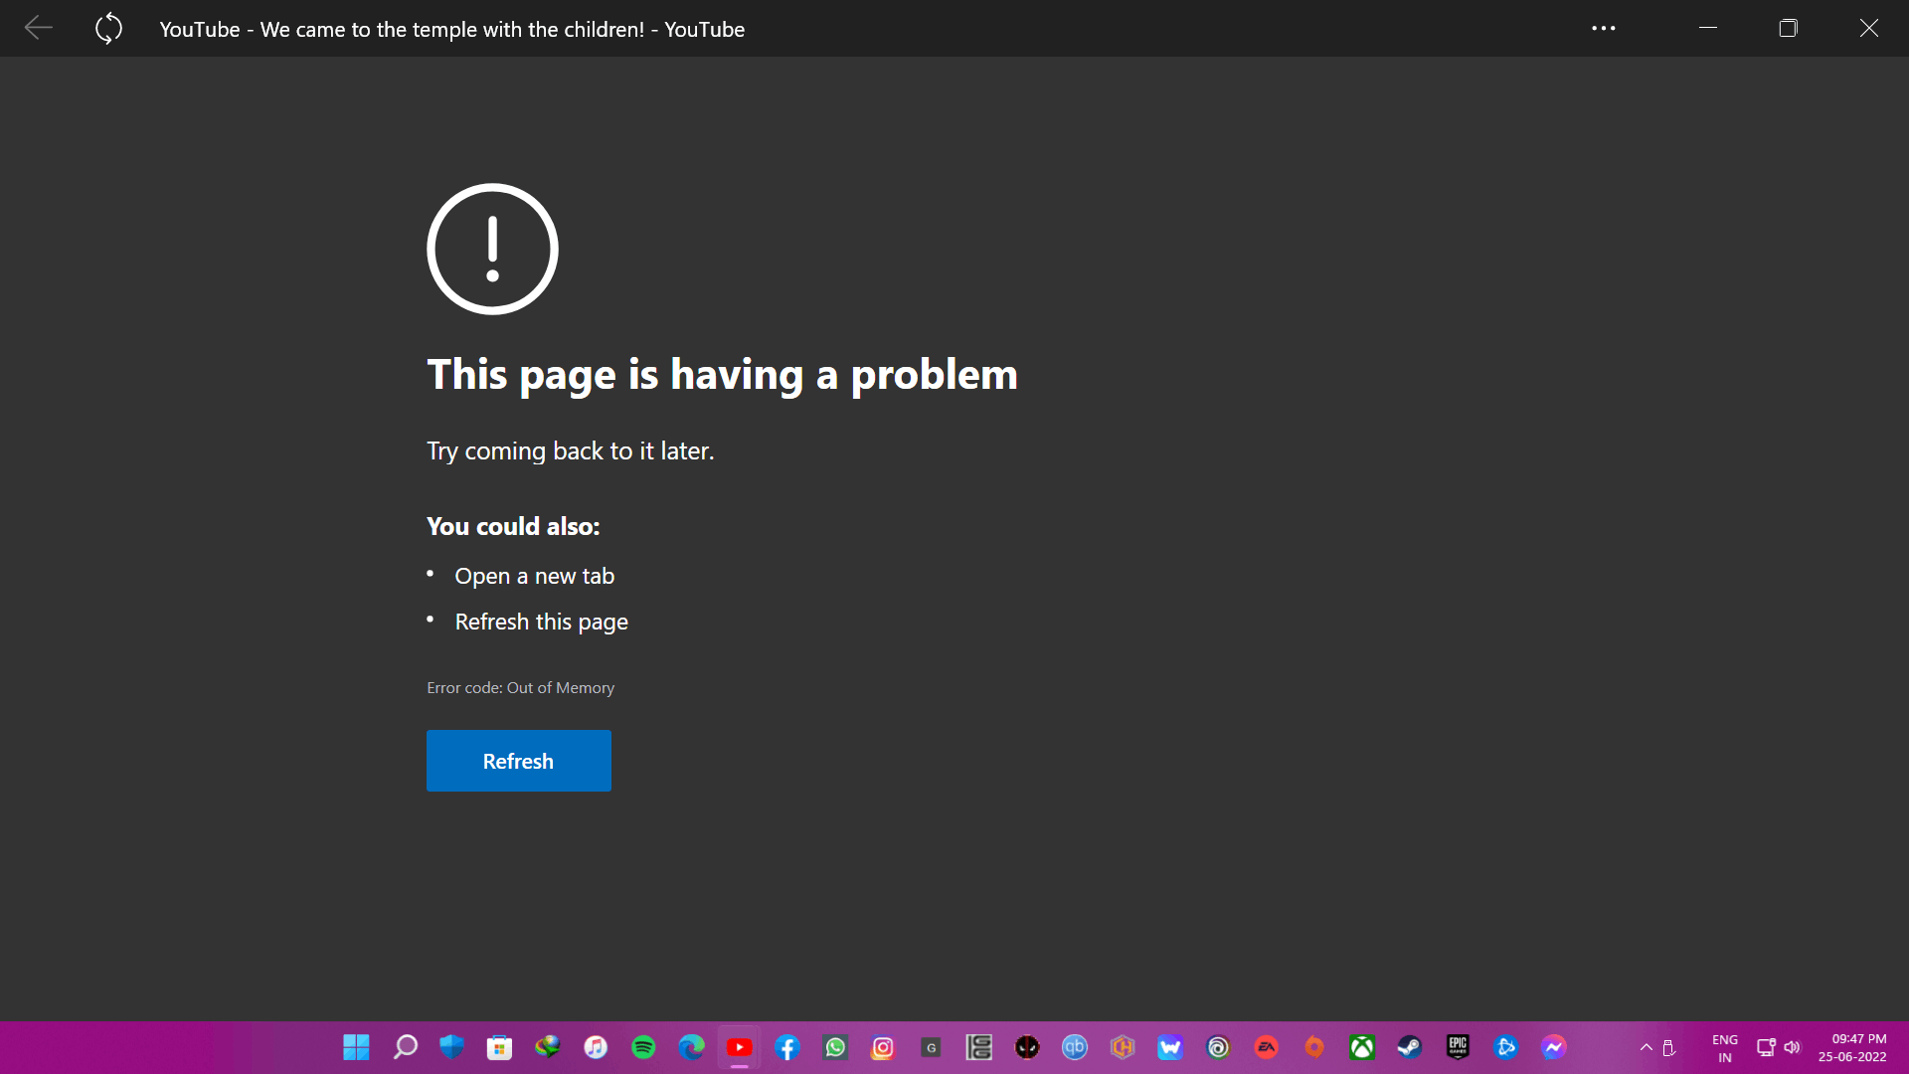This screenshot has height=1074, width=1909.
Task: Go back using the arrow icon
Action: 38,28
